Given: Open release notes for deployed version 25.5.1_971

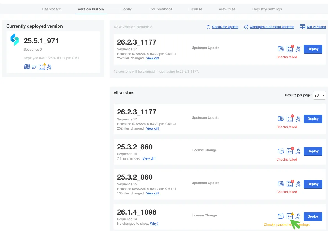Looking at the screenshot, I should click(x=27, y=67).
